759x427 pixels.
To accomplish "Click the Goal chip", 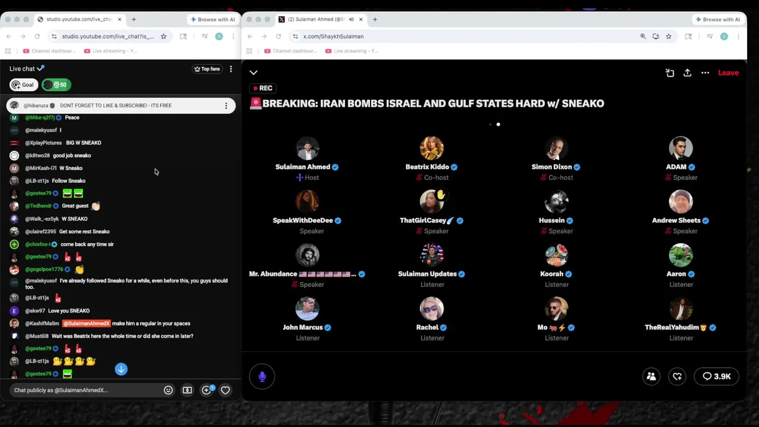I will (x=24, y=85).
